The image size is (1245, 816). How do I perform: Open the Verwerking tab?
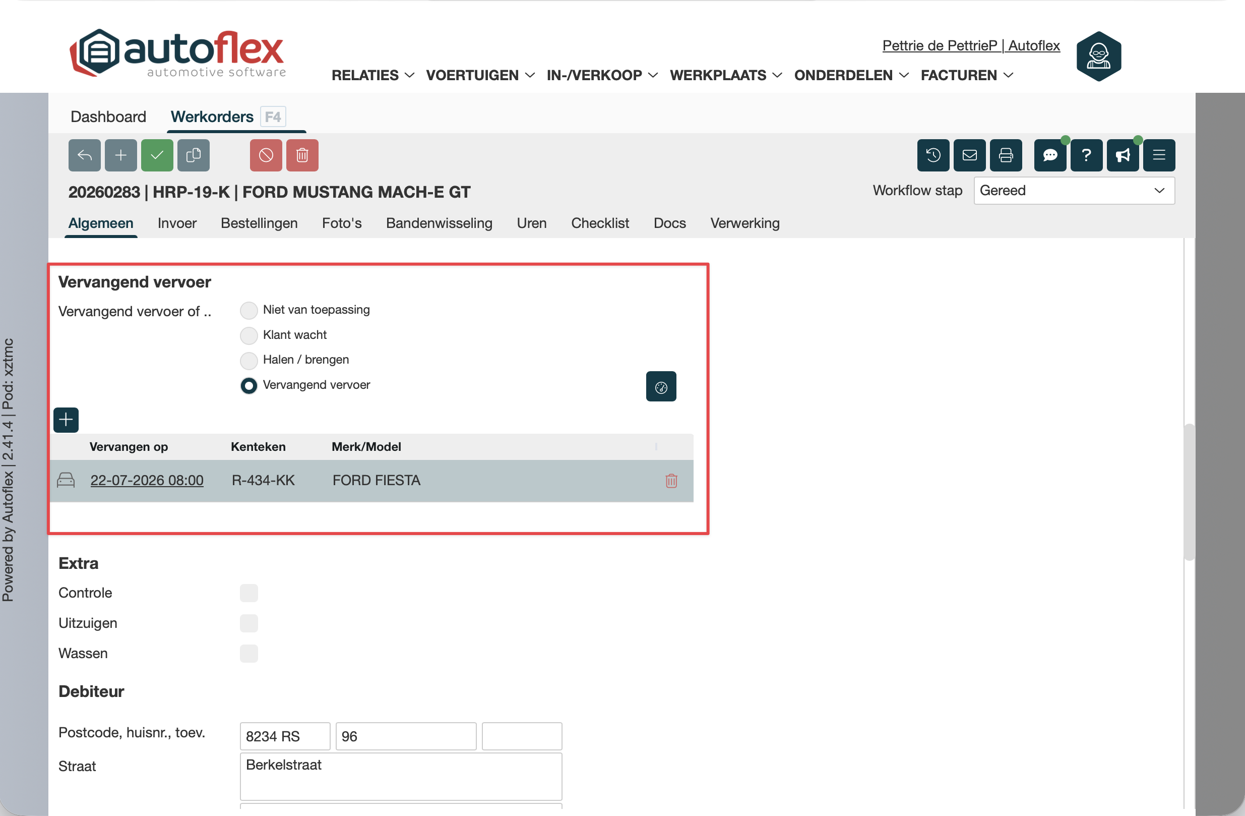(745, 223)
